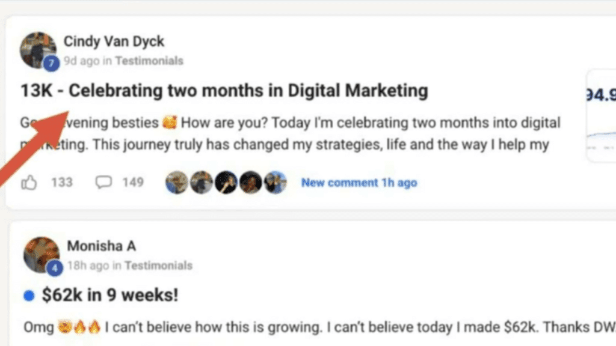
Task: Like Cindy's post with the thumbs-up icon
Action: pyautogui.click(x=30, y=182)
